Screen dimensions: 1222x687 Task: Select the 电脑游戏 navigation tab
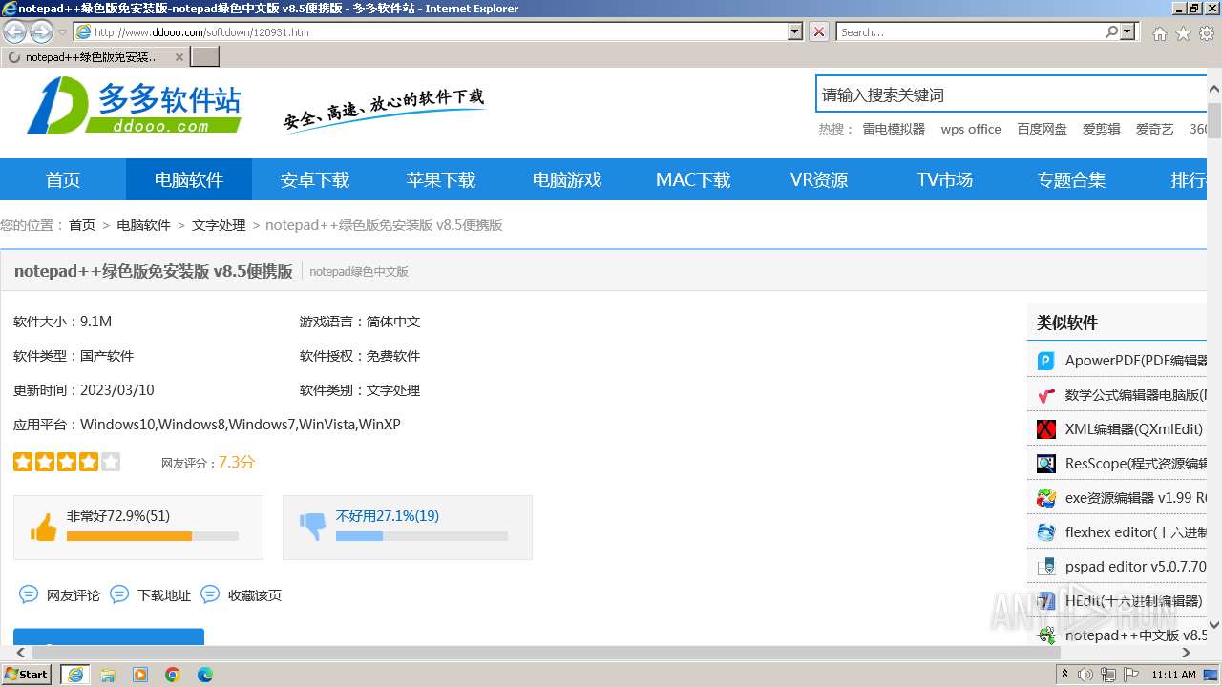tap(567, 179)
